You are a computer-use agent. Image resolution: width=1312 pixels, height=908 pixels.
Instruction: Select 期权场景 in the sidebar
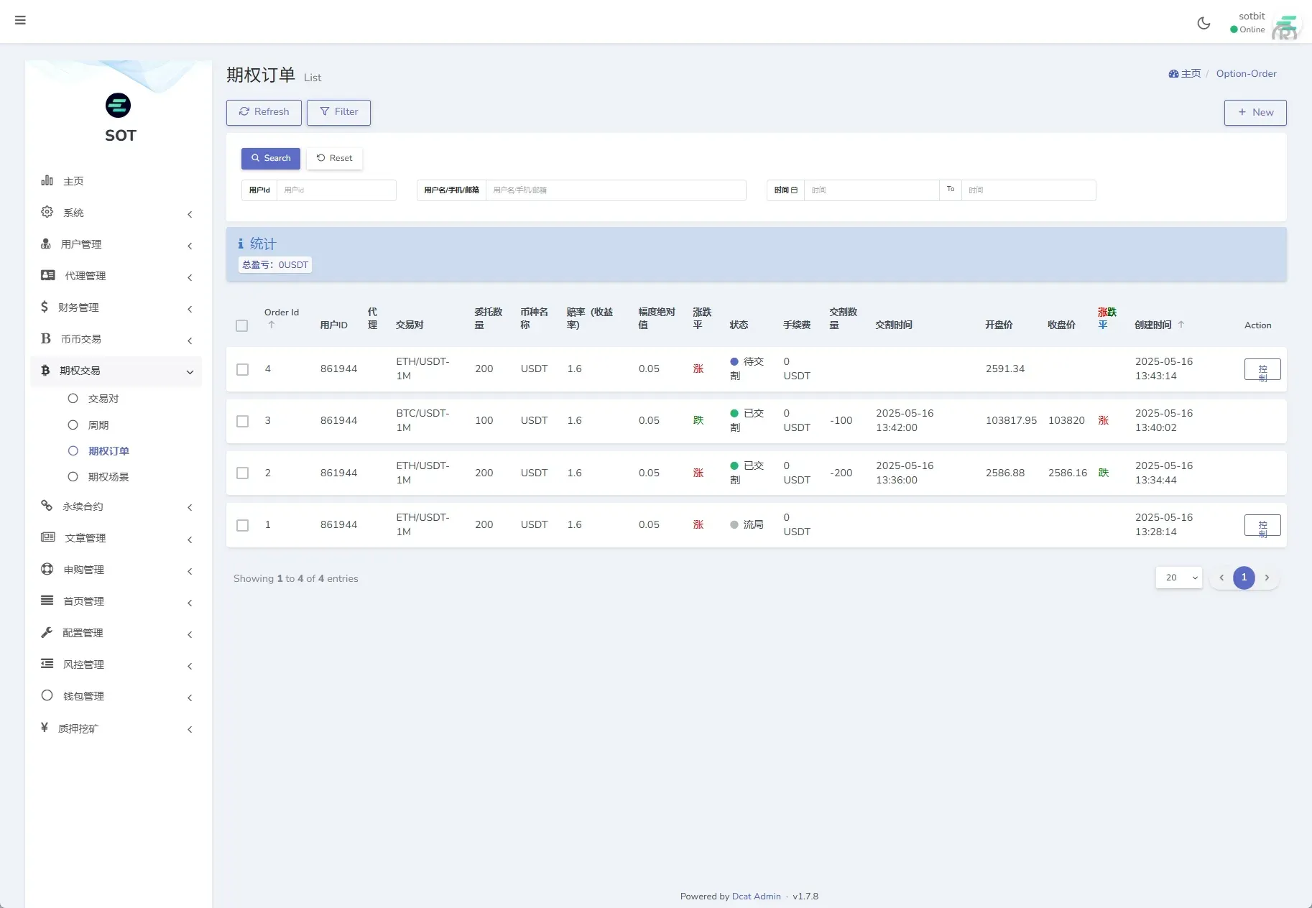107,476
